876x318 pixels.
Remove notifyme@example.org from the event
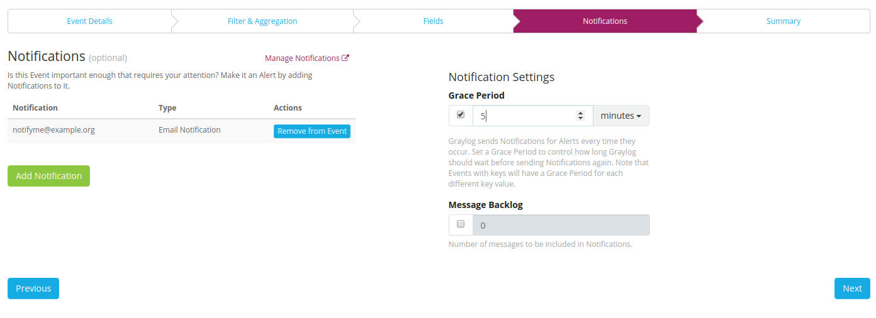312,131
